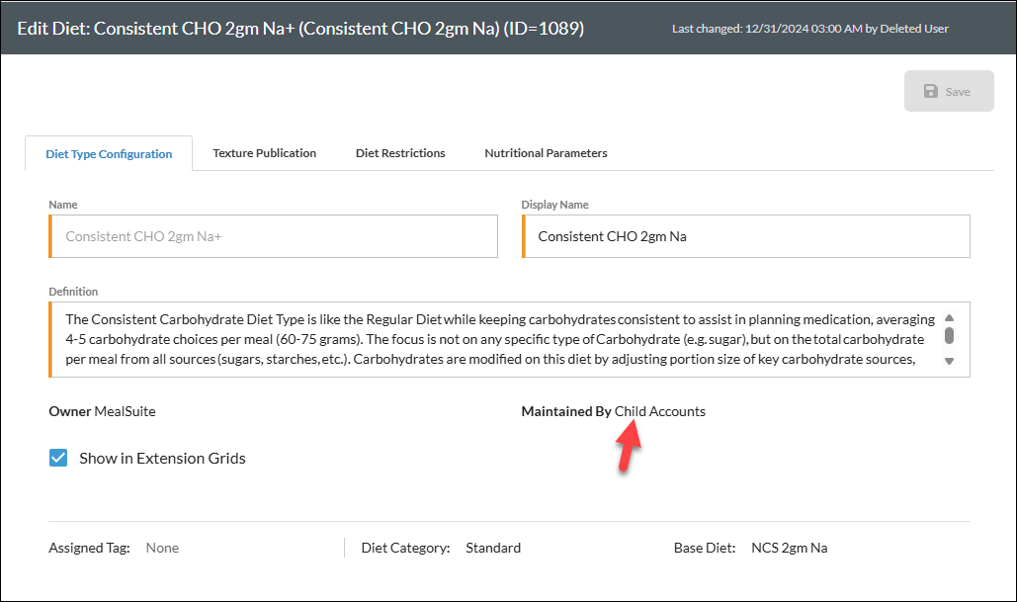Viewport: 1017px width, 602px height.
Task: Select the Nutritional Parameters tab
Action: point(546,153)
